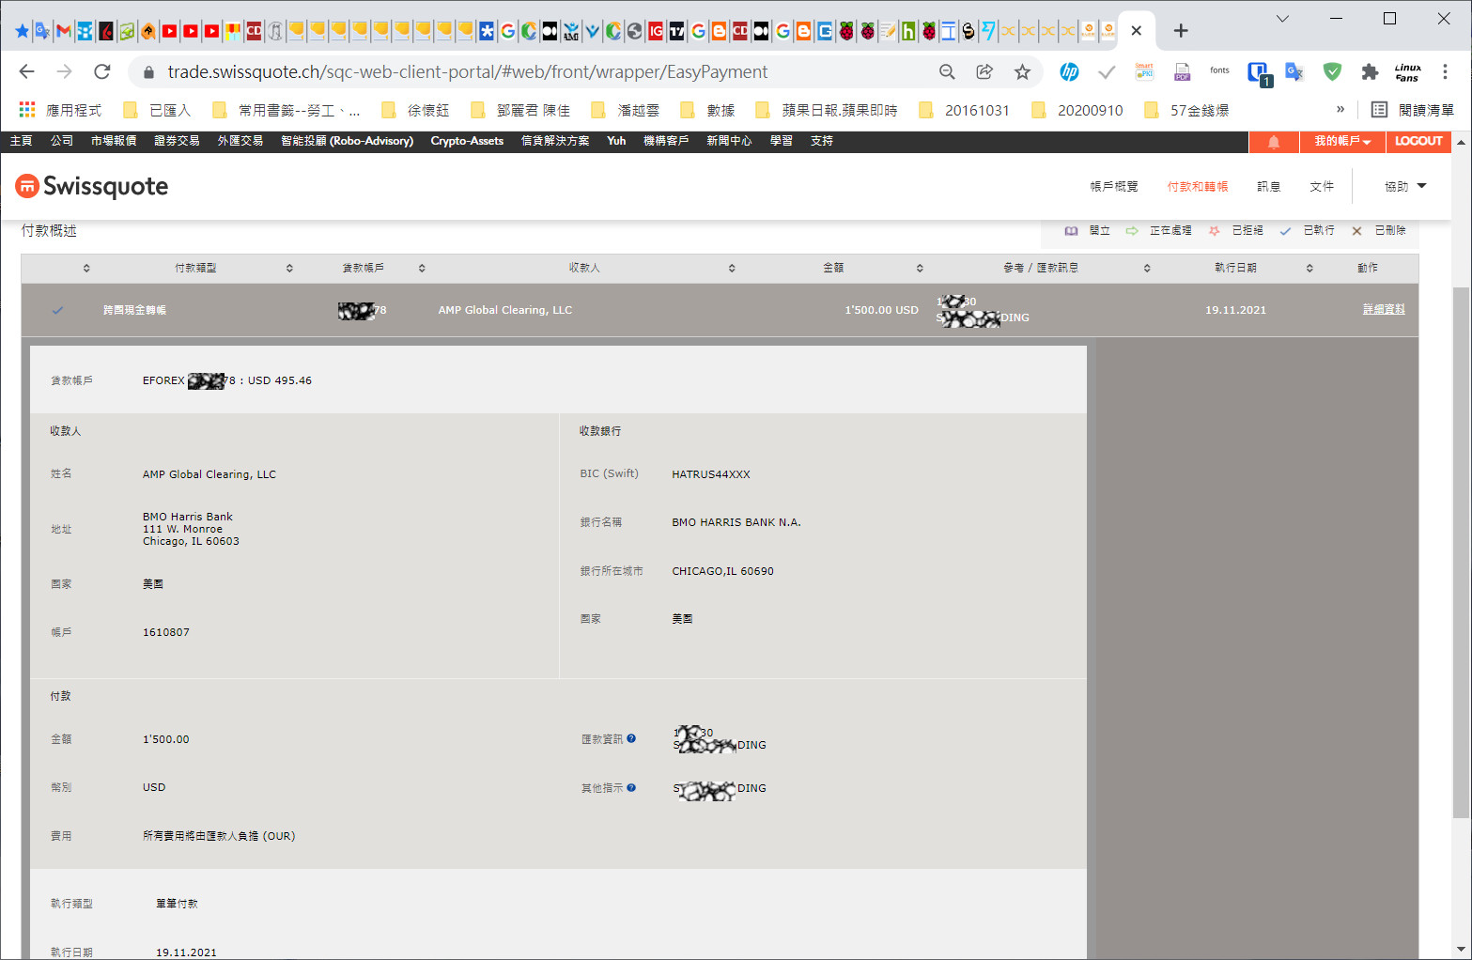Open the 機構客戶 menu link
The image size is (1472, 960).
tap(666, 141)
